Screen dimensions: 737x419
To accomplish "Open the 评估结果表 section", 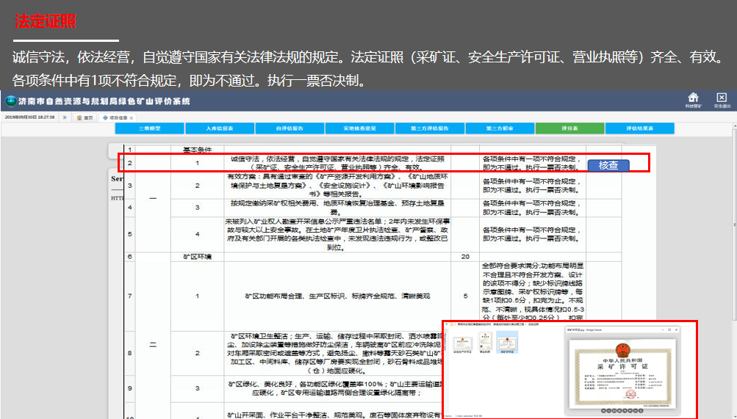I will pos(640,128).
